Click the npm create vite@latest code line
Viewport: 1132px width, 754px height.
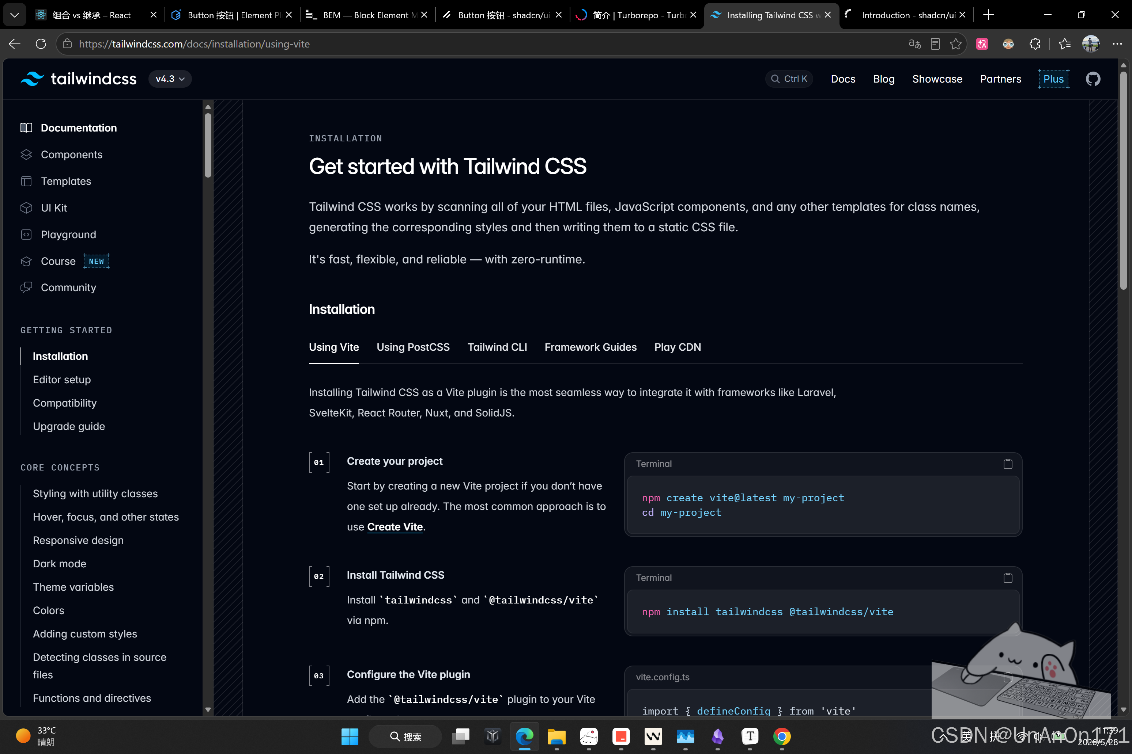pyautogui.click(x=743, y=498)
